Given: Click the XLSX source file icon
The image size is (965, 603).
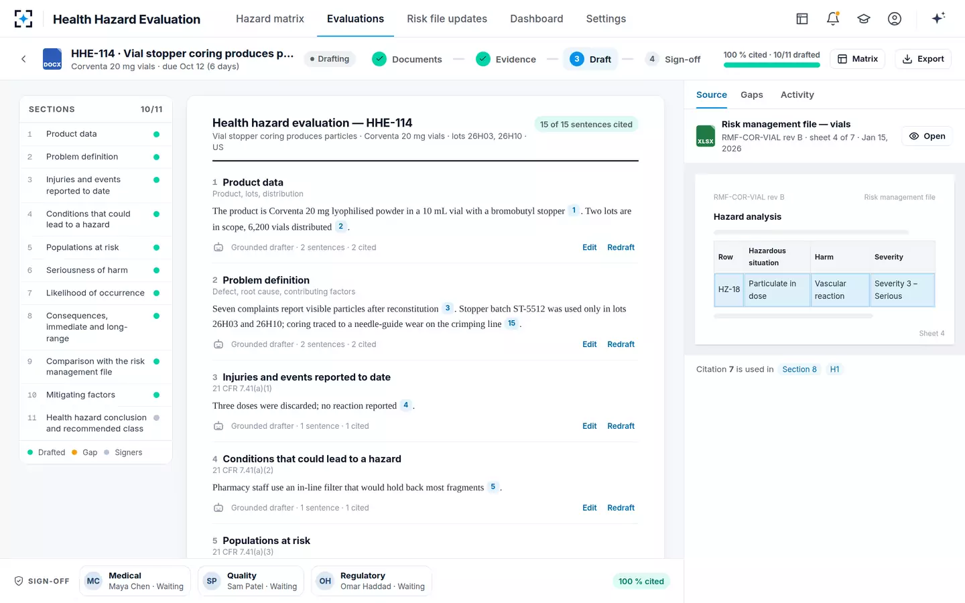Looking at the screenshot, I should pos(706,136).
